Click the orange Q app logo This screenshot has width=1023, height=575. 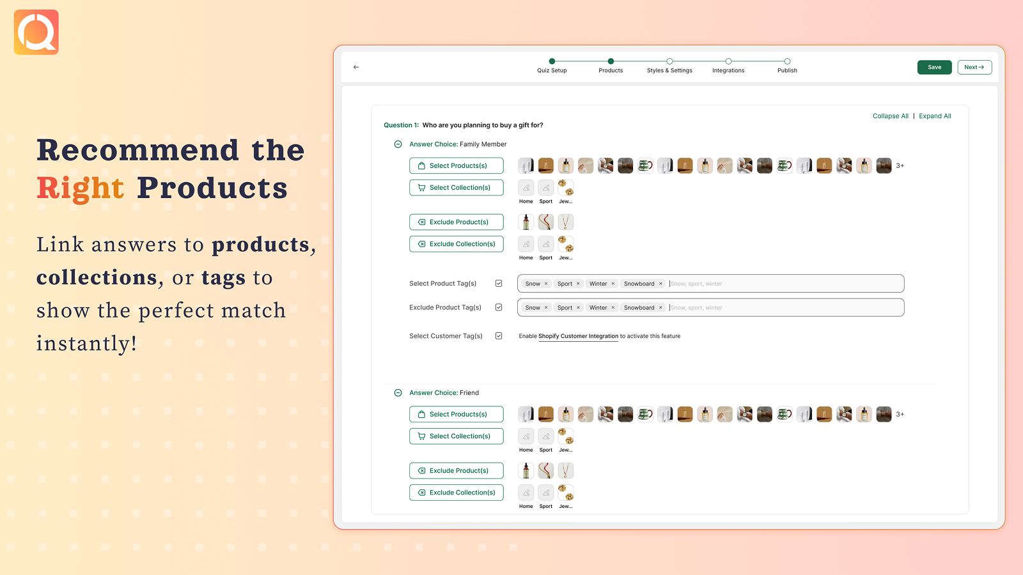tap(36, 32)
